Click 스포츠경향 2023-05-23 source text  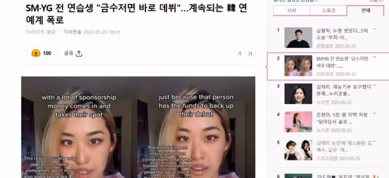(x=338, y=159)
